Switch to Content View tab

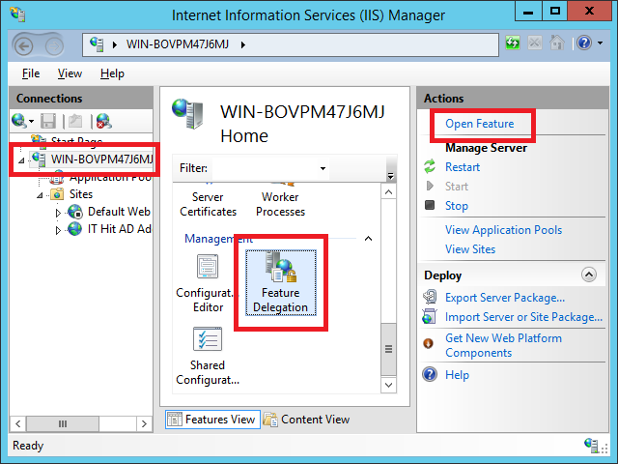point(307,419)
